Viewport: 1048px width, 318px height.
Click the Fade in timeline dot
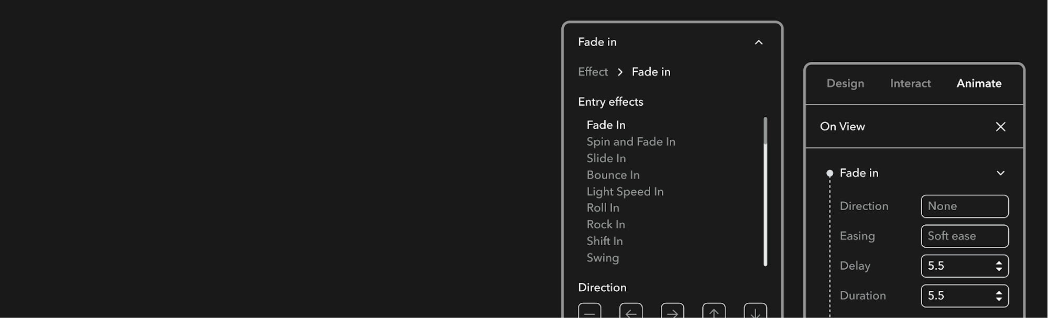(829, 173)
